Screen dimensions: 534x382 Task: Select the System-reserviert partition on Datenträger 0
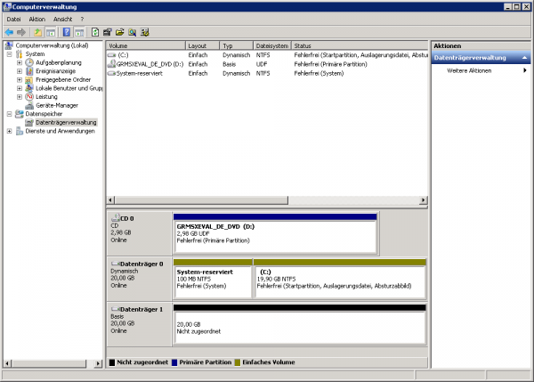(x=212, y=280)
